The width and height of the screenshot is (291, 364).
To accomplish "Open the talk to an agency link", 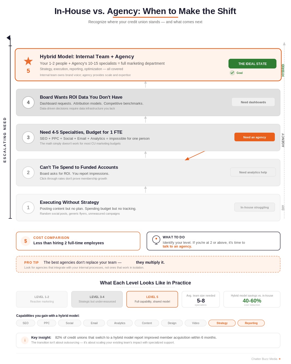I will coord(177,246).
